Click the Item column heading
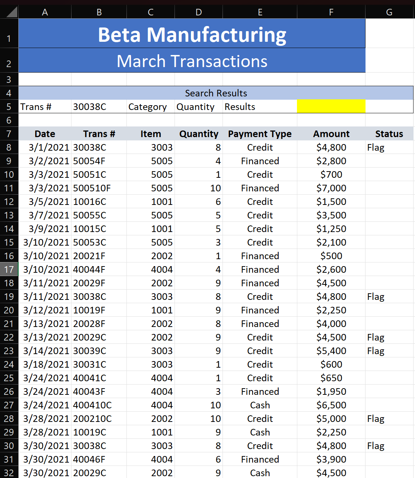The image size is (415, 478). [x=151, y=134]
